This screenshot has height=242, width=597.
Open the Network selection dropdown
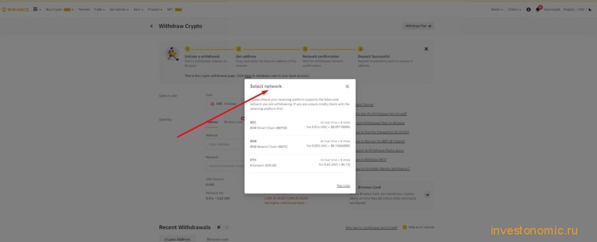[225, 166]
